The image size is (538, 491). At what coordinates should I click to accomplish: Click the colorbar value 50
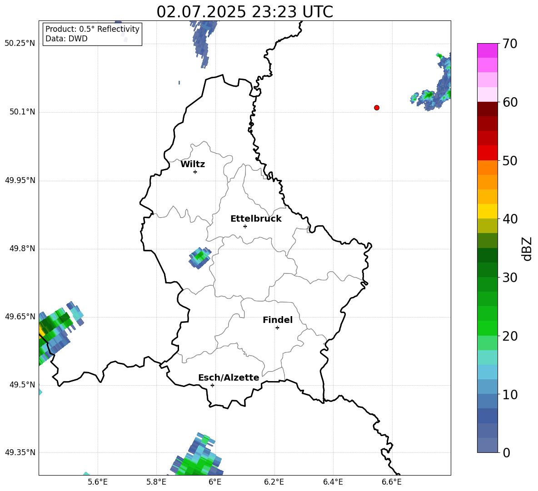point(510,160)
